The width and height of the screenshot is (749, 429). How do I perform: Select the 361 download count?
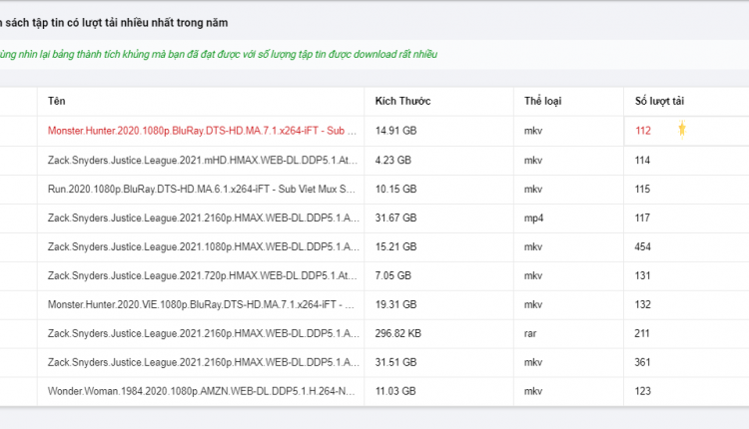(643, 362)
